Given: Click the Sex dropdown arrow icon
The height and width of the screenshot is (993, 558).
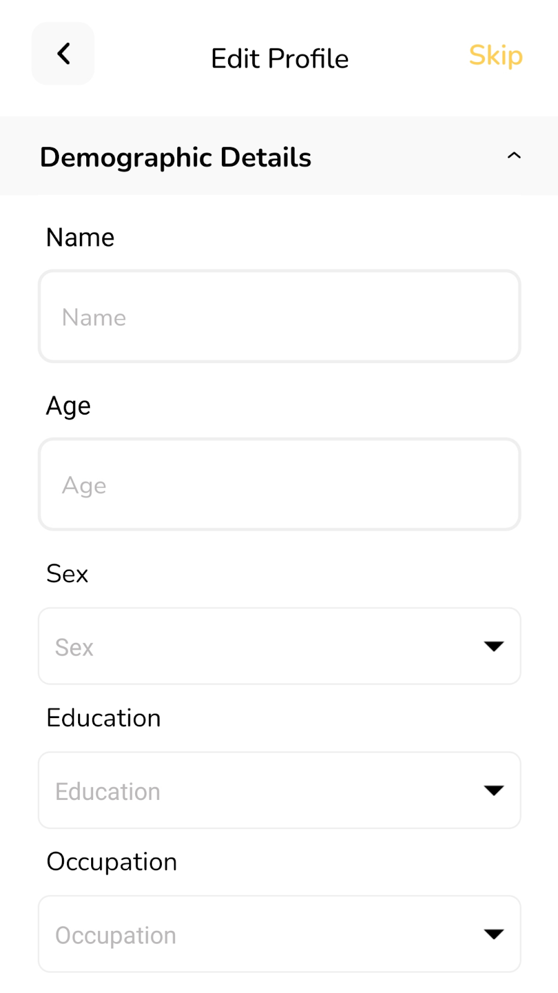Looking at the screenshot, I should pyautogui.click(x=494, y=646).
